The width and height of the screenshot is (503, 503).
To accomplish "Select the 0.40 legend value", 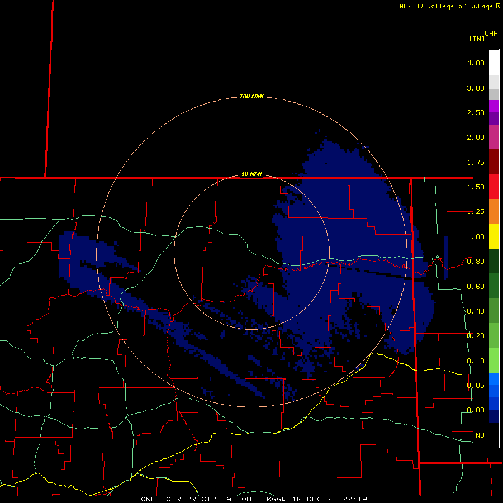I will point(476,311).
